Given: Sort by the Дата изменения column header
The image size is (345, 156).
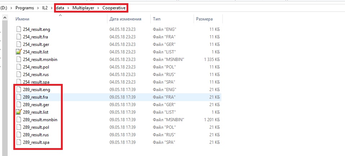Looking at the screenshot, I should pos(125,19).
